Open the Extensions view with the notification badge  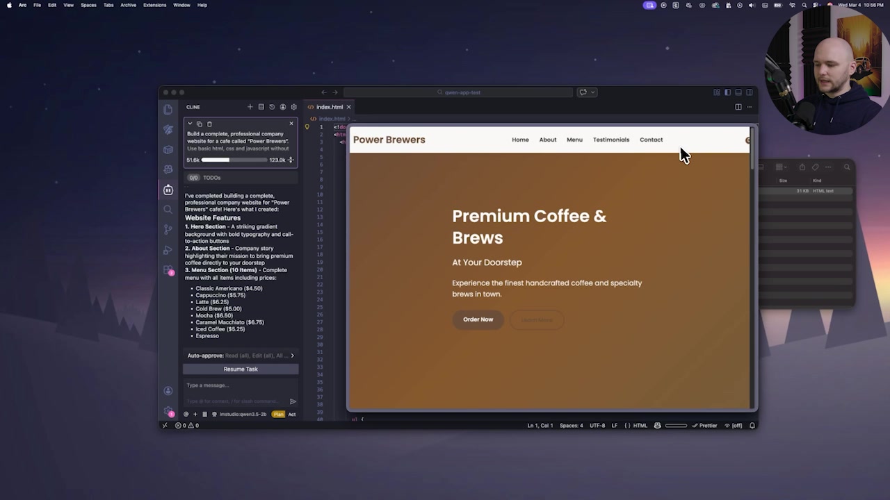(x=168, y=269)
